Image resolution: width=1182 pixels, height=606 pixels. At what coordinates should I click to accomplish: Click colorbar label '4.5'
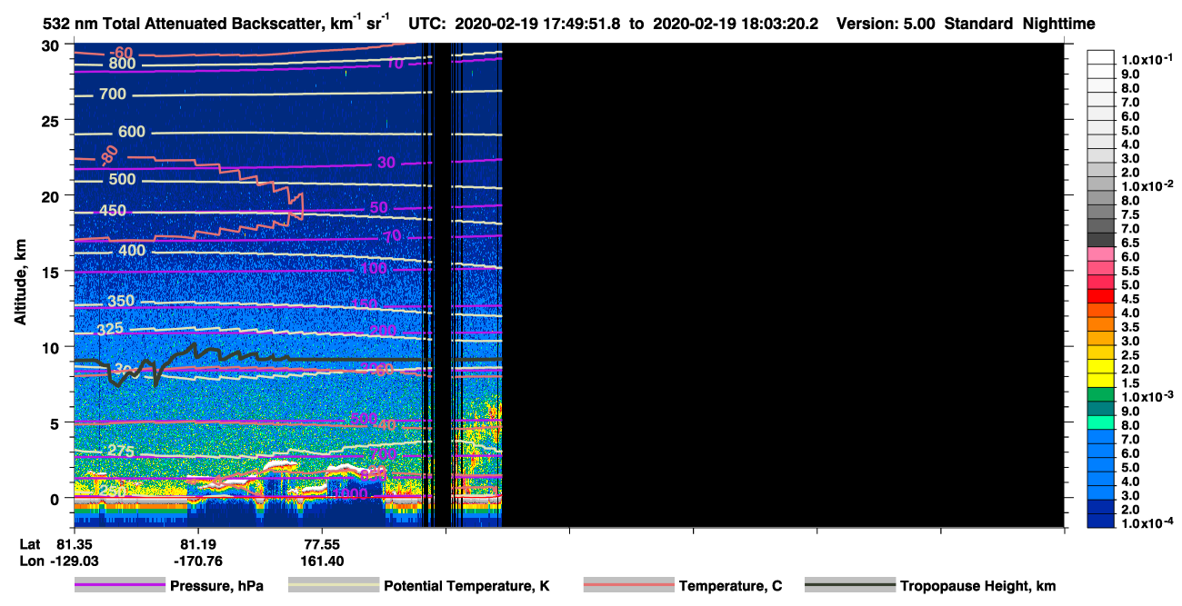click(x=1128, y=298)
